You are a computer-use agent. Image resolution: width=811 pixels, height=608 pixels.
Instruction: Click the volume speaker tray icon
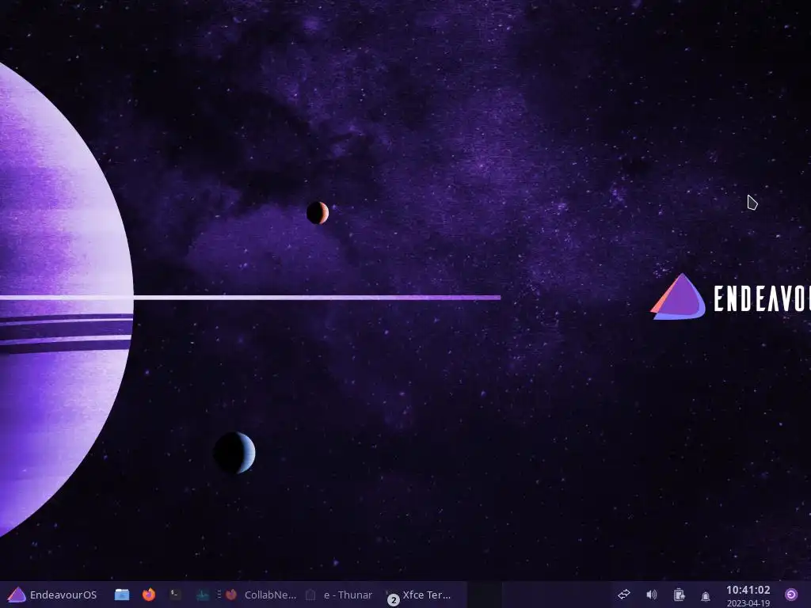point(652,595)
